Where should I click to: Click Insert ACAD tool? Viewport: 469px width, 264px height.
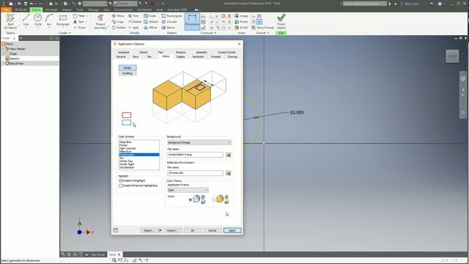(241, 28)
